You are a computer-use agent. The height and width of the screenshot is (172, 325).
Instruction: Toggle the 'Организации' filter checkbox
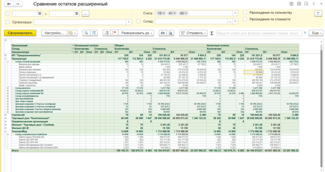[x=8, y=22]
